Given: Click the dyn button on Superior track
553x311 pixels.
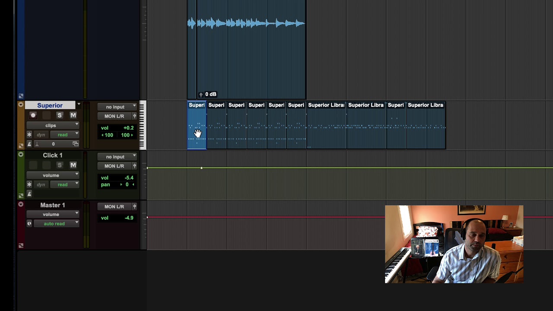Looking at the screenshot, I should point(41,135).
